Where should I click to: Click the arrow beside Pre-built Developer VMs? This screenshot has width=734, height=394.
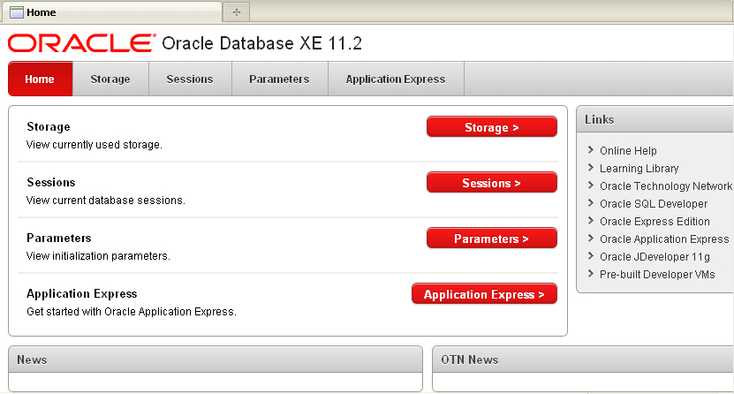tap(590, 274)
